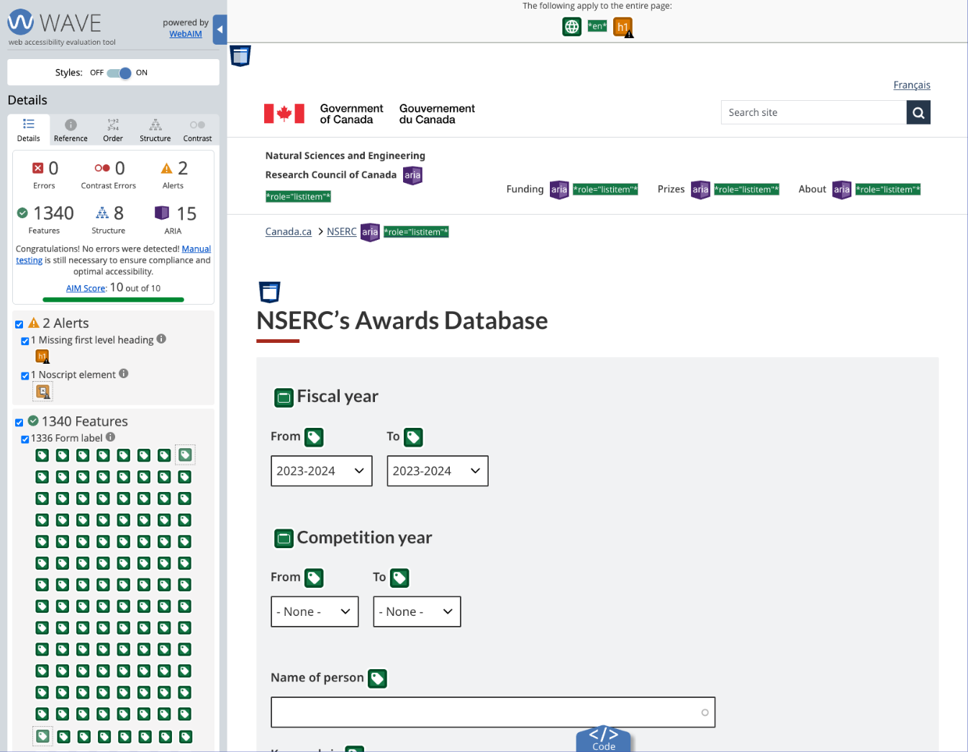Click the fieldset icon beside Competition year
968x752 pixels.
[x=284, y=539]
